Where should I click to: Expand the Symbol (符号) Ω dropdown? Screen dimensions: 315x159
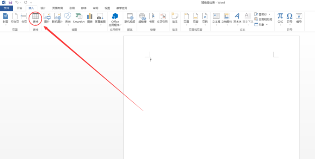(x=289, y=19)
